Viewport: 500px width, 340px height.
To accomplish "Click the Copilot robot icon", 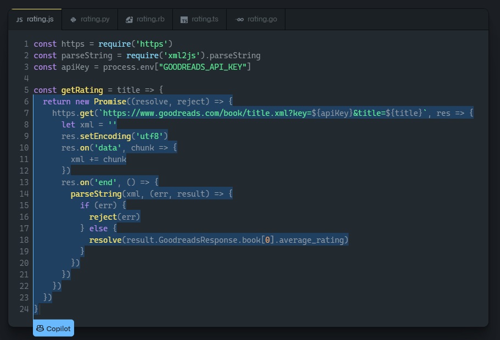I will (40, 328).
